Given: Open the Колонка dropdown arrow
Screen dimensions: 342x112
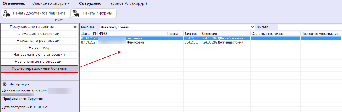Looking at the screenshot, I should click(x=253, y=27).
